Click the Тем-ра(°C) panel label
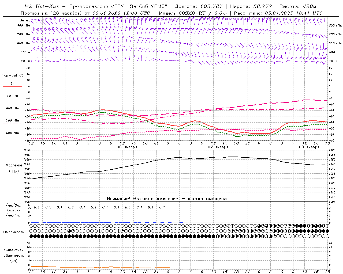This screenshot has width=343, height=274. [x=13, y=76]
